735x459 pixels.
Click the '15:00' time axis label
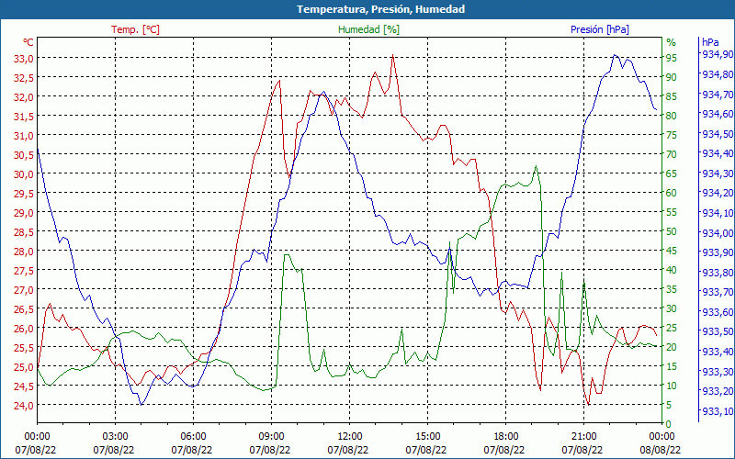[x=427, y=436]
